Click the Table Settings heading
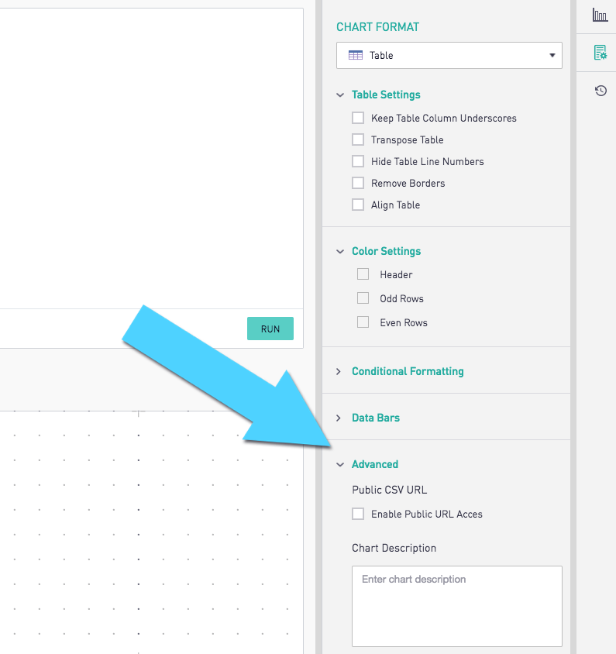Image resolution: width=616 pixels, height=654 pixels. [386, 95]
